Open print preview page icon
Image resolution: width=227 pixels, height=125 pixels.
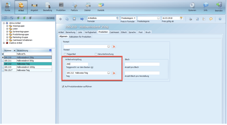click(x=197, y=19)
